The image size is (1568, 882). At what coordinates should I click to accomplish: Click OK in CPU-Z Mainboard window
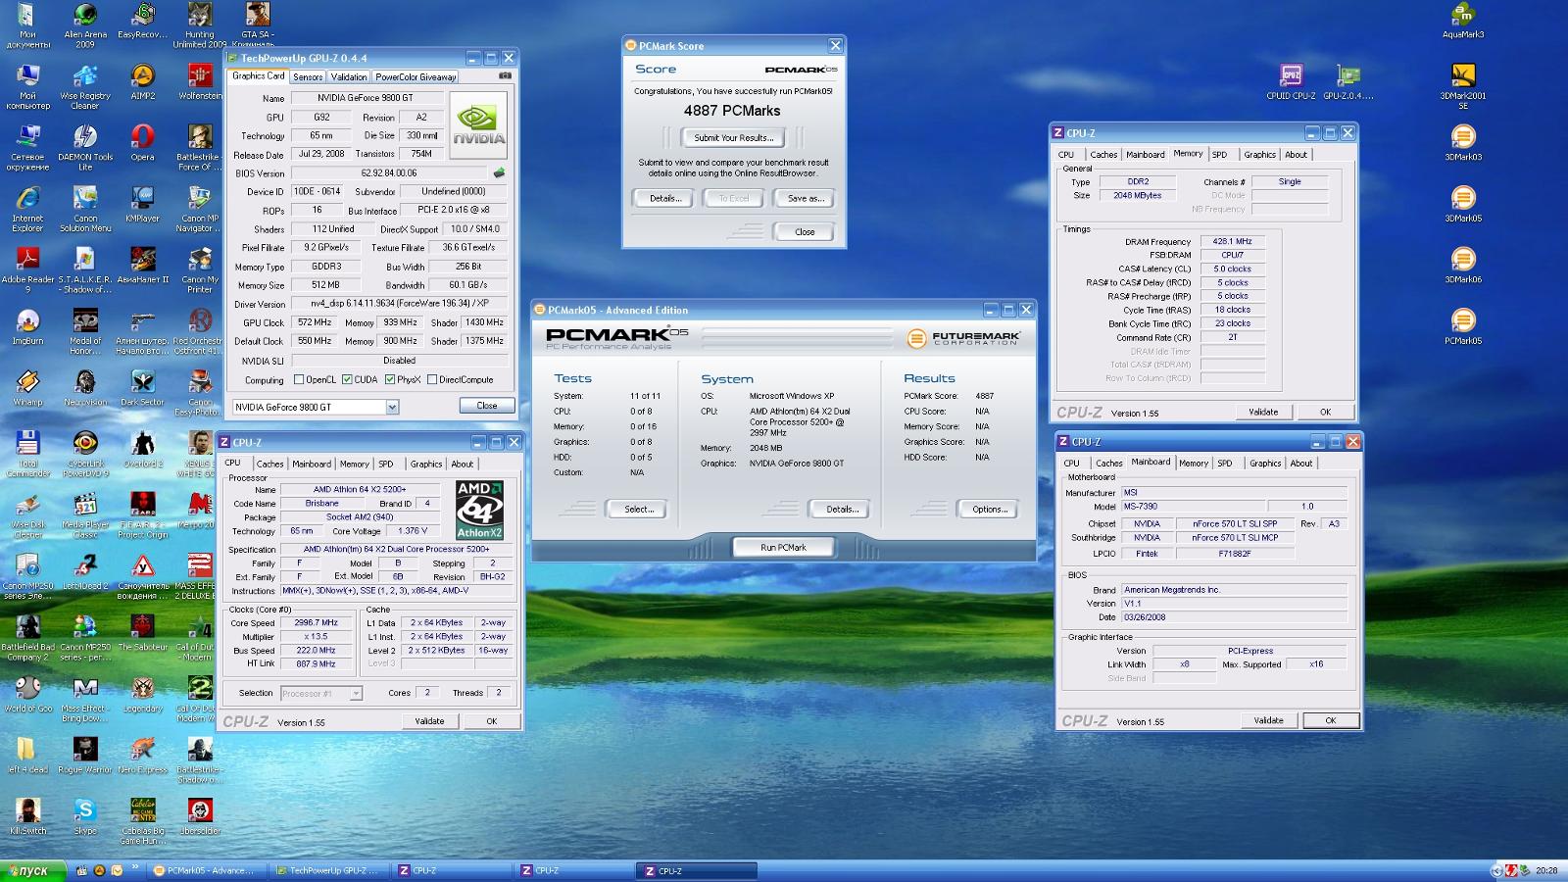point(1331,720)
